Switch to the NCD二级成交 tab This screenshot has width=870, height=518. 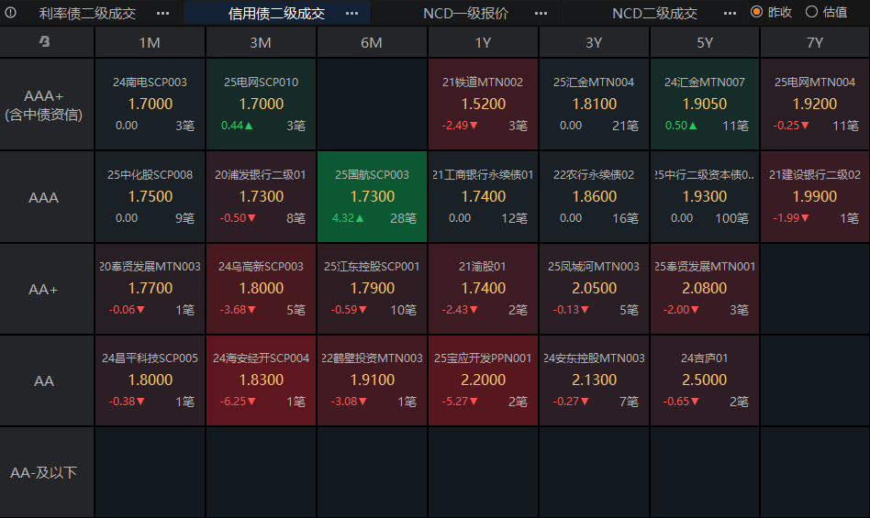654,14
